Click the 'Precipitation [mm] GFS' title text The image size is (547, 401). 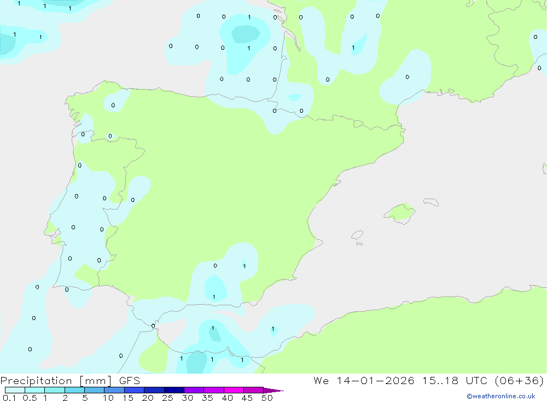pos(70,381)
